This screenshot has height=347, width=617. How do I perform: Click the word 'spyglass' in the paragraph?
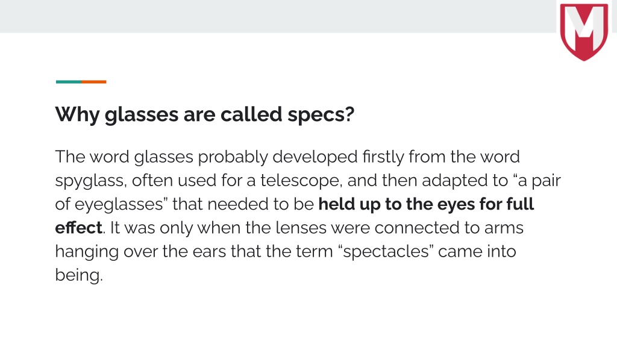tap(90, 181)
